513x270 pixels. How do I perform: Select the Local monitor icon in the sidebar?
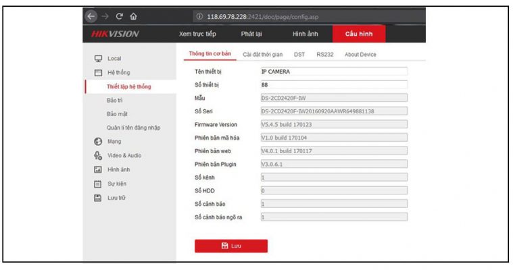tap(97, 59)
